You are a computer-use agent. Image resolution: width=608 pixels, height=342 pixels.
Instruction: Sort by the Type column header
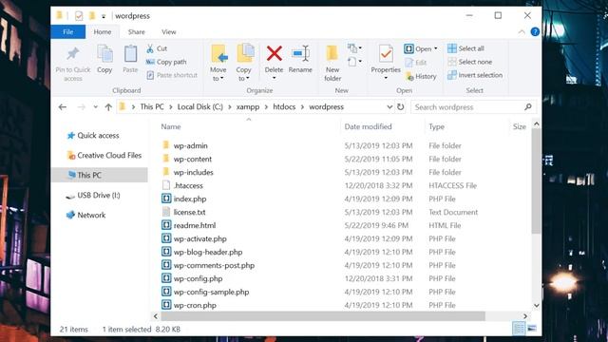coord(437,126)
